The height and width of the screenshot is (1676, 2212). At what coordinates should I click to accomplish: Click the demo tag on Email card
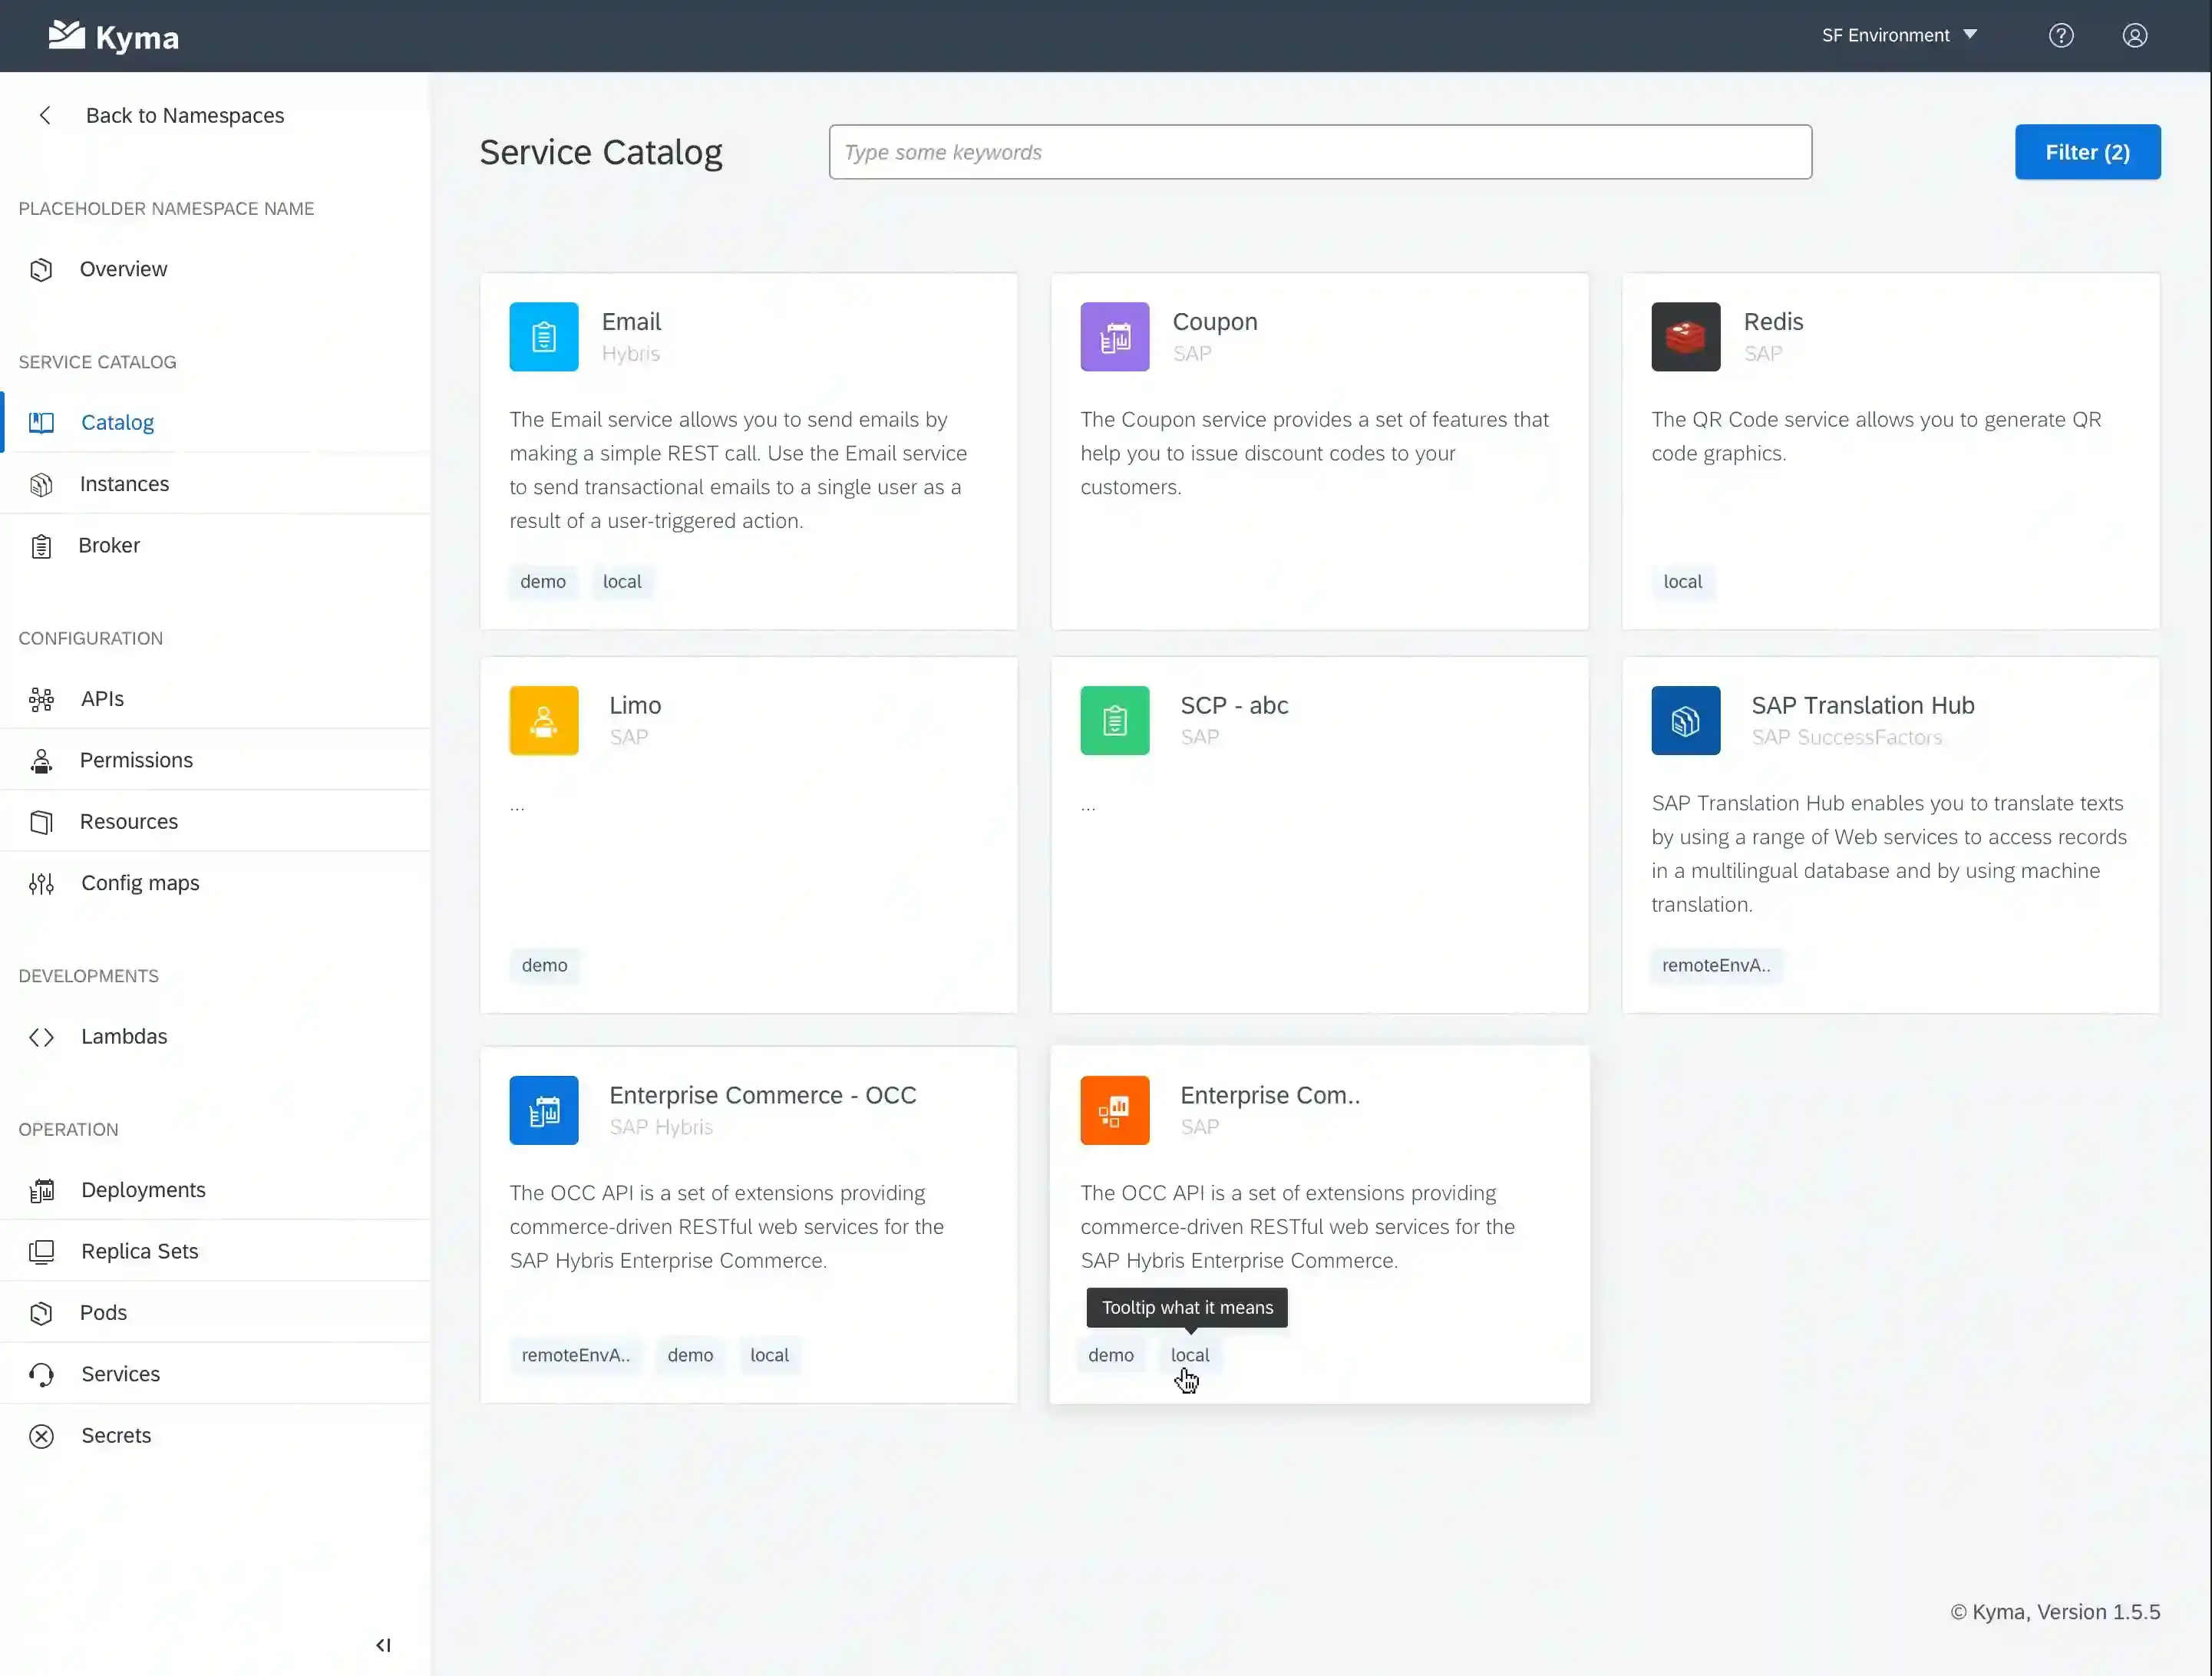(542, 582)
